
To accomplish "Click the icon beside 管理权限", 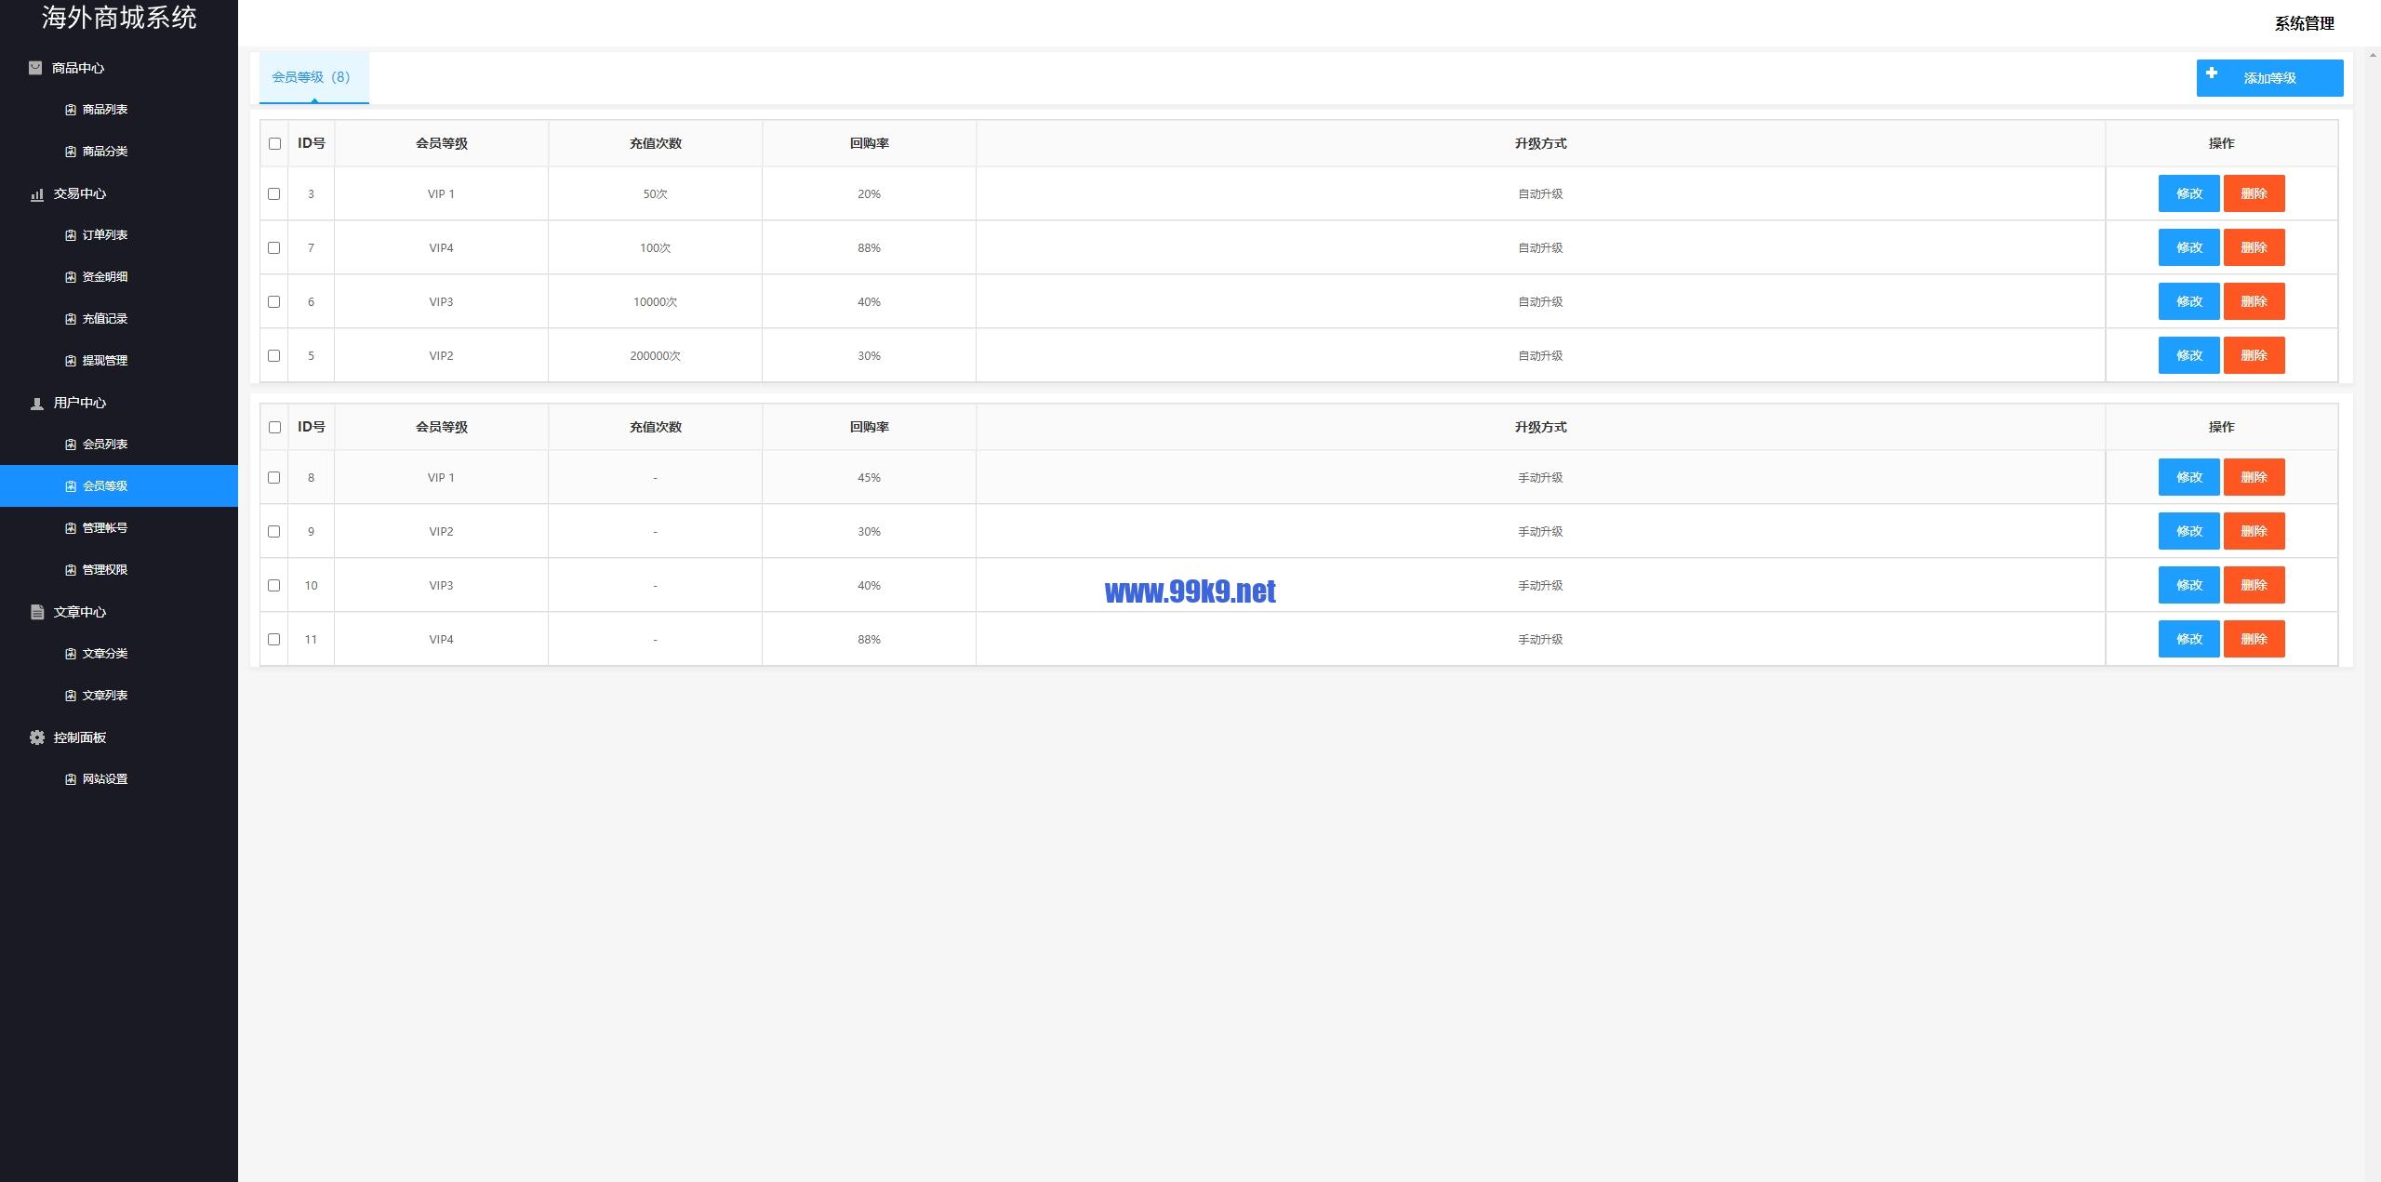I will (71, 570).
